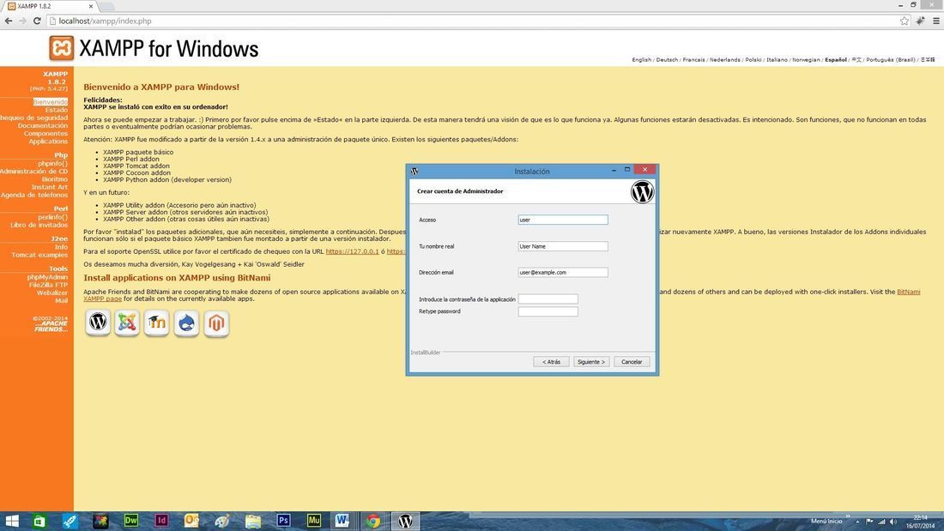Viewport: 944px width, 531px height.
Task: Click the volume icon in system tray
Action: coord(893,522)
